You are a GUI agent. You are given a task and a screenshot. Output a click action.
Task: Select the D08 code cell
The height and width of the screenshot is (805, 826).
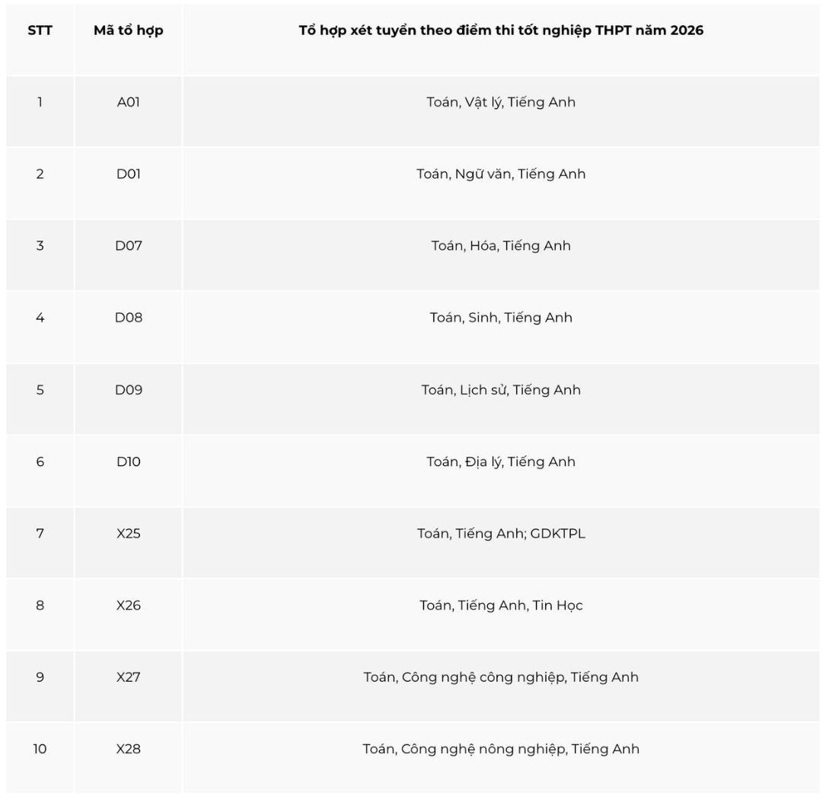(x=128, y=318)
